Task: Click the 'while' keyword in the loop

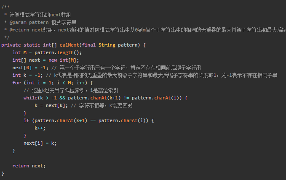Action: point(30,98)
